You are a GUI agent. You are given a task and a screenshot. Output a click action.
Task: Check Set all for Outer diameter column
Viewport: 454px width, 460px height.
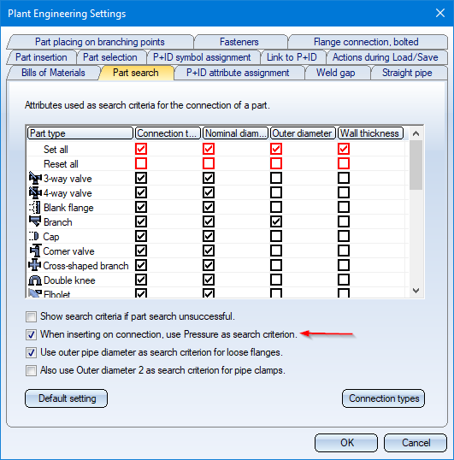[x=276, y=149]
